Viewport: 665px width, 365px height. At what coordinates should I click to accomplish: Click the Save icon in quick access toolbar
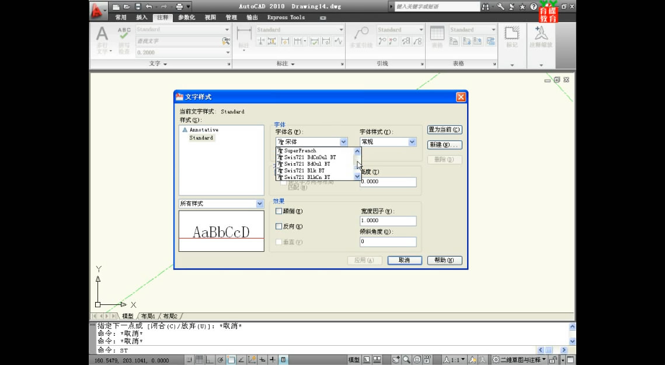[x=137, y=7]
